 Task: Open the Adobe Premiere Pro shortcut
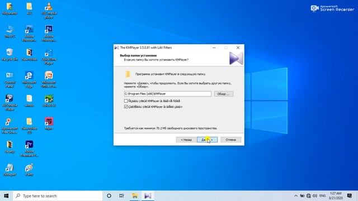pyautogui.click(x=29, y=149)
